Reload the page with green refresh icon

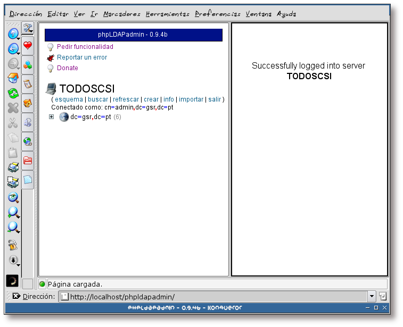pos(13,94)
